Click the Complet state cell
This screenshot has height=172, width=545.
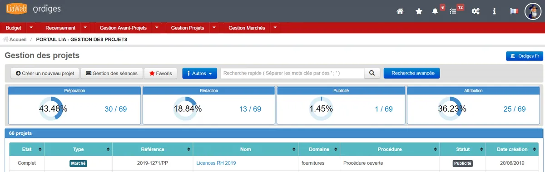27,163
